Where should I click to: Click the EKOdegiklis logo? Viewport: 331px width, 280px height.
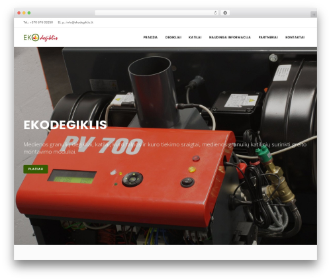coord(40,38)
